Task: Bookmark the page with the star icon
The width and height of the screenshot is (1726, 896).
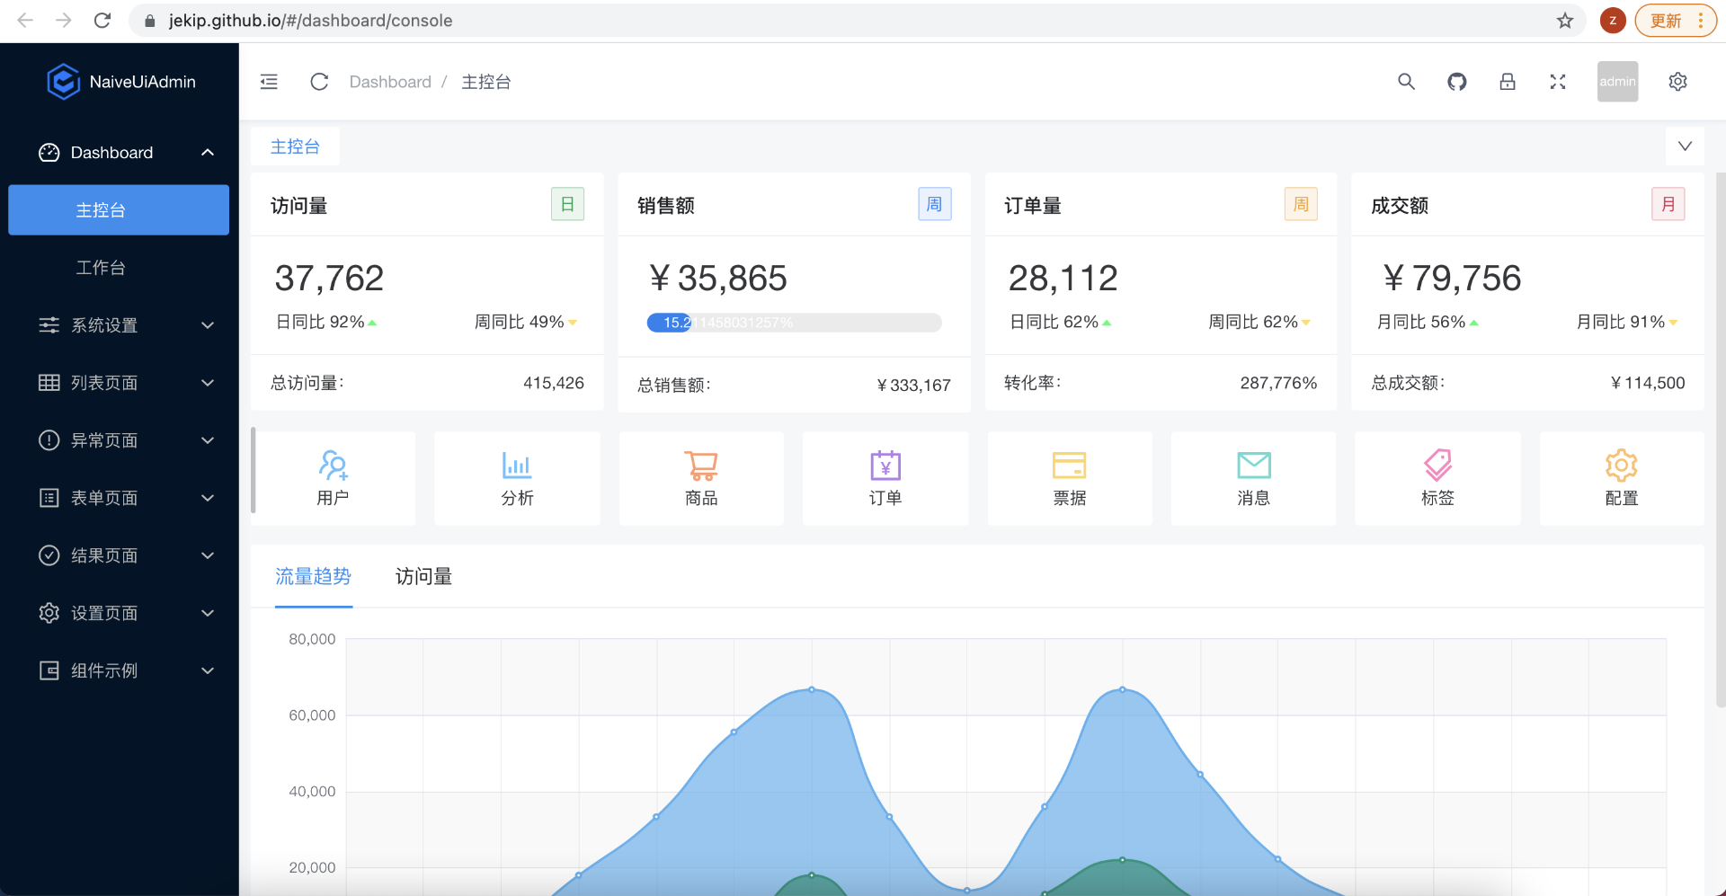Action: pyautogui.click(x=1565, y=21)
